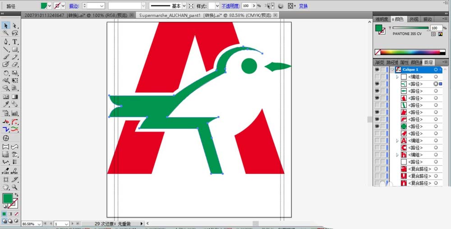The image size is (451, 229).
Task: Select the Eyedropper tool
Action: (6, 104)
